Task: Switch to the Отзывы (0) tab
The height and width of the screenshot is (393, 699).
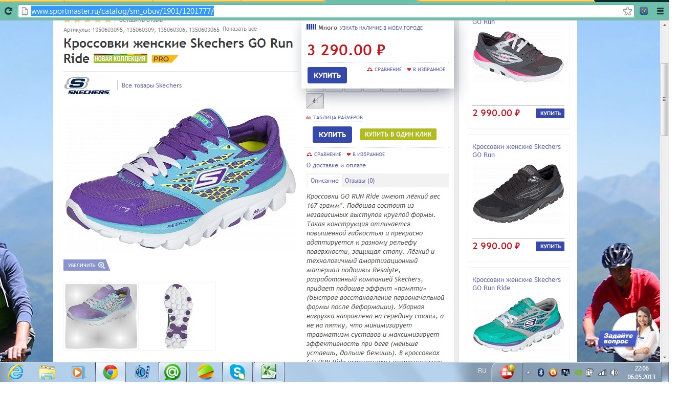Action: [360, 181]
